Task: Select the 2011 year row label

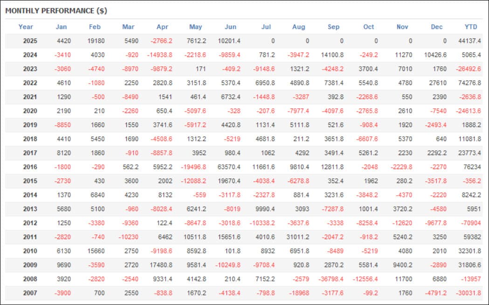Action: pos(30,237)
